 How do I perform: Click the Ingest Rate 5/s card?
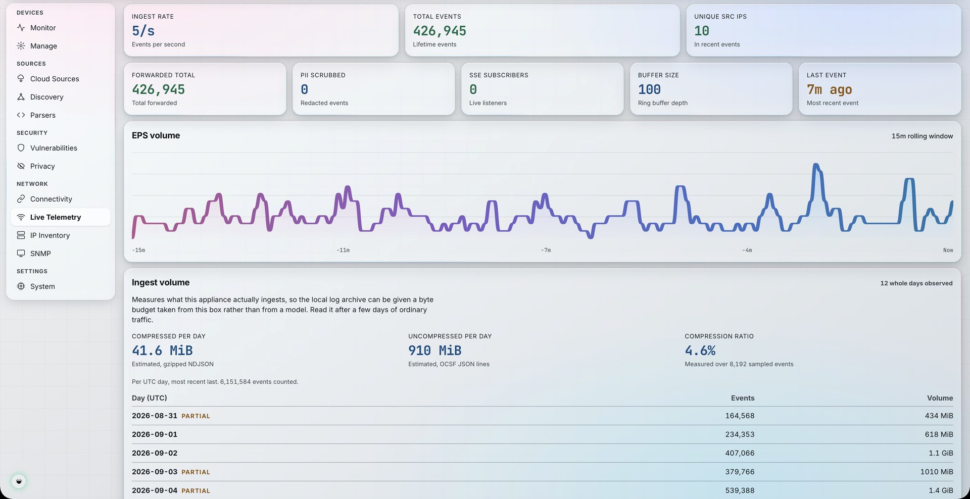(261, 30)
